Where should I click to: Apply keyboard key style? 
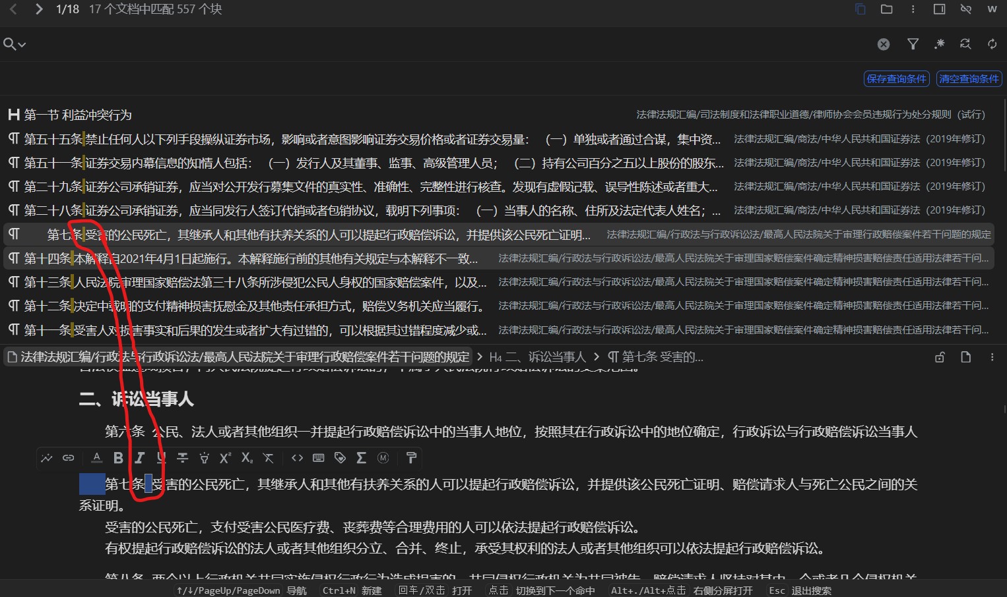319,458
